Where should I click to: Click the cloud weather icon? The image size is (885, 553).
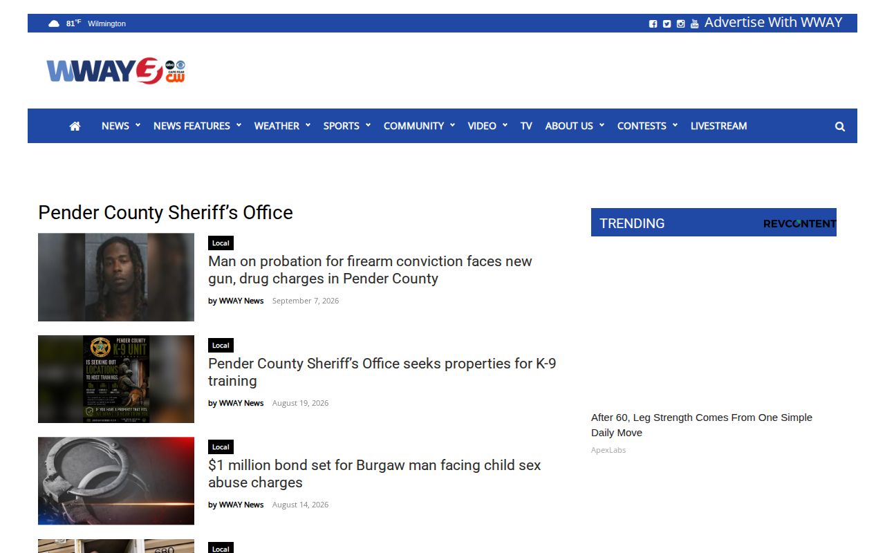54,24
